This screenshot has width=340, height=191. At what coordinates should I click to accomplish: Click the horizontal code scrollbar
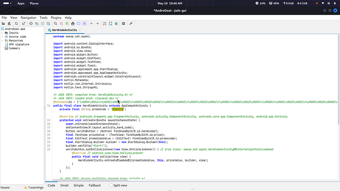click(90, 180)
